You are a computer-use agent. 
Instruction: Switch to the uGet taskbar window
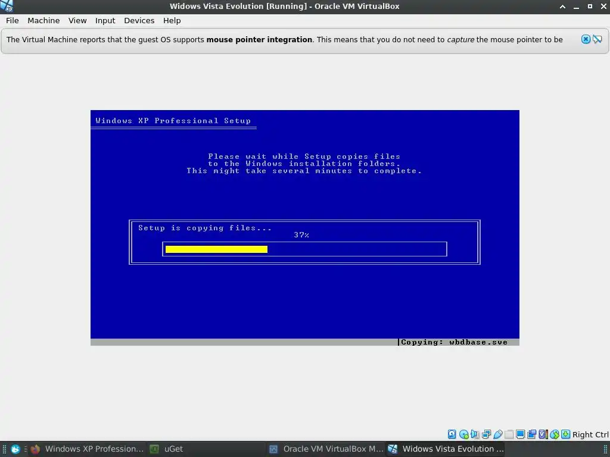pyautogui.click(x=206, y=449)
